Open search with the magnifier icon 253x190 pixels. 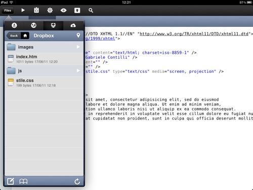[x=91, y=11]
